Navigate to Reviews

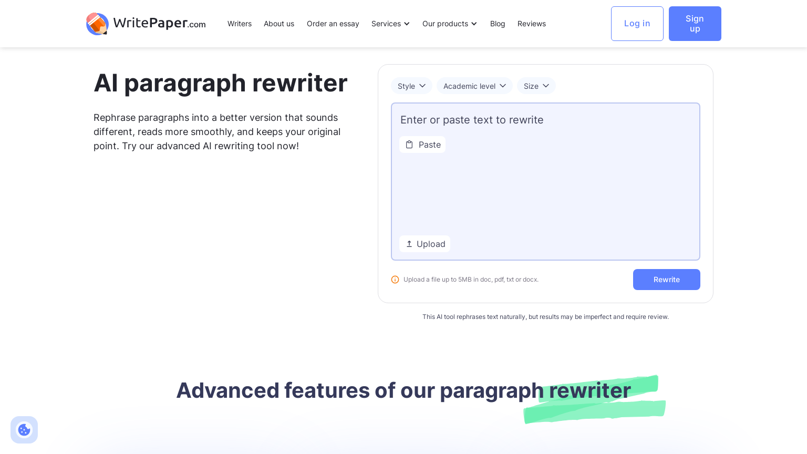pos(531,24)
